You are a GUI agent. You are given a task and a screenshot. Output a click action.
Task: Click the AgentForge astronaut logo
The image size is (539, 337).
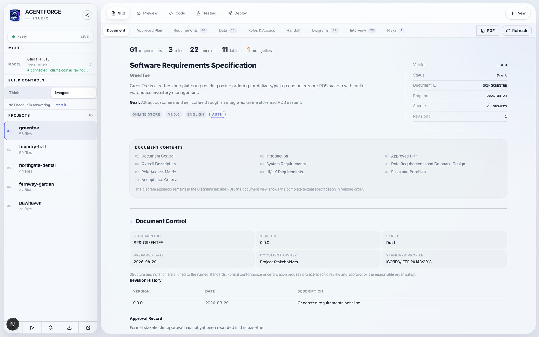point(15,15)
